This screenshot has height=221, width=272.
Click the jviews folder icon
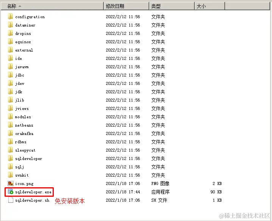click(x=10, y=108)
